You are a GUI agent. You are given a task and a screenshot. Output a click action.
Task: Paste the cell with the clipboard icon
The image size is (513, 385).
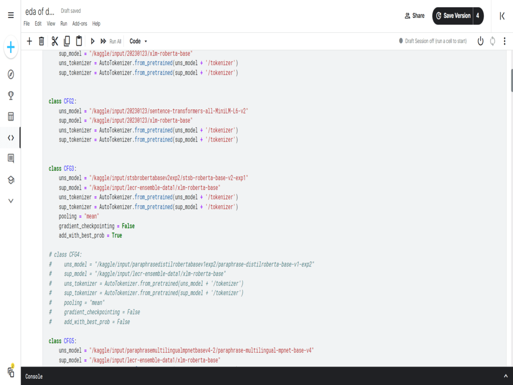point(79,41)
